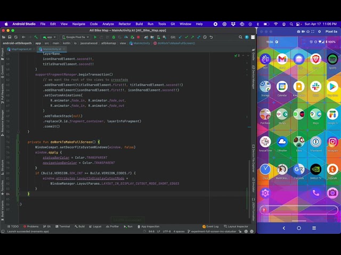Open the App Inspection tool window

pyautogui.click(x=148, y=226)
